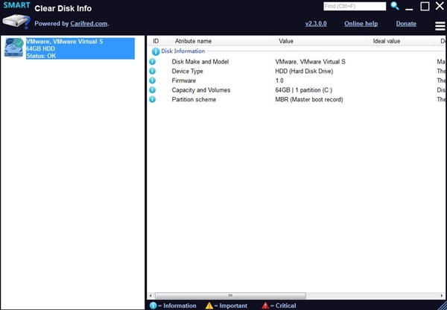
Task: Click inside the Find search field
Action: point(355,6)
